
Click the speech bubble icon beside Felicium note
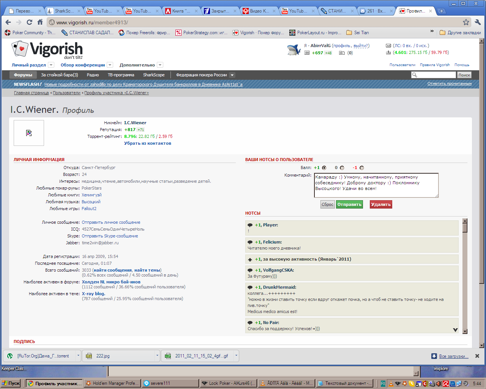pos(250,242)
